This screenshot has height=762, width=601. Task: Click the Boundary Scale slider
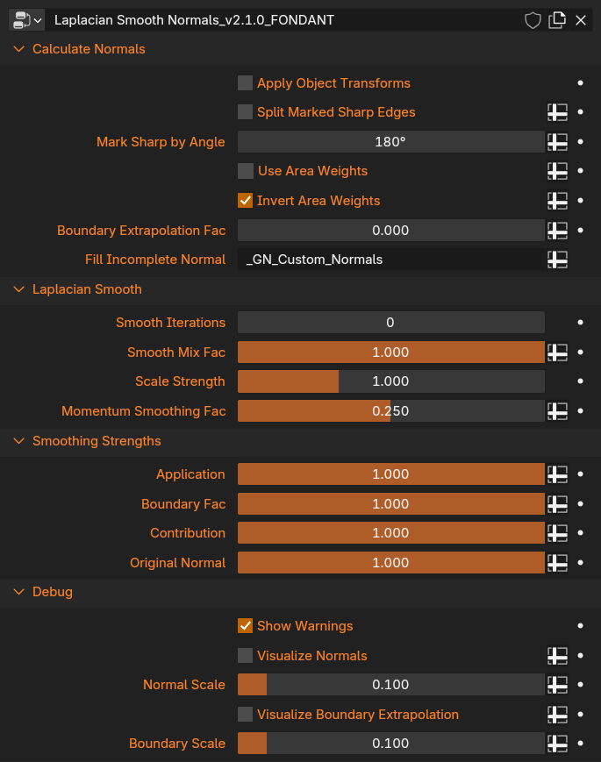(391, 743)
